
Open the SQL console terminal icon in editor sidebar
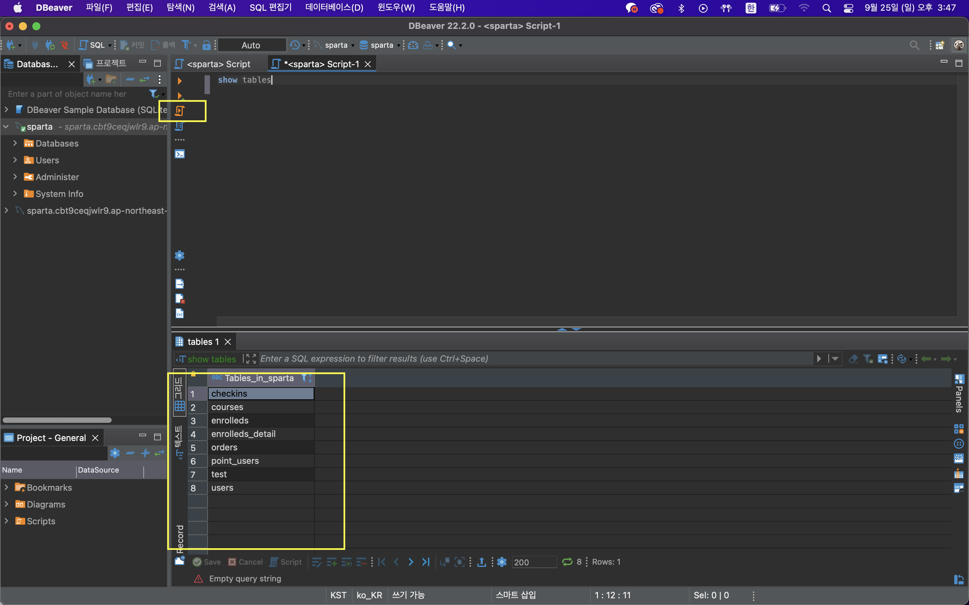point(180,154)
